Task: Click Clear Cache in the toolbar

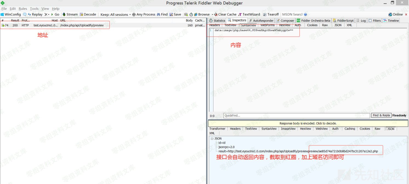Action: pos(225,15)
